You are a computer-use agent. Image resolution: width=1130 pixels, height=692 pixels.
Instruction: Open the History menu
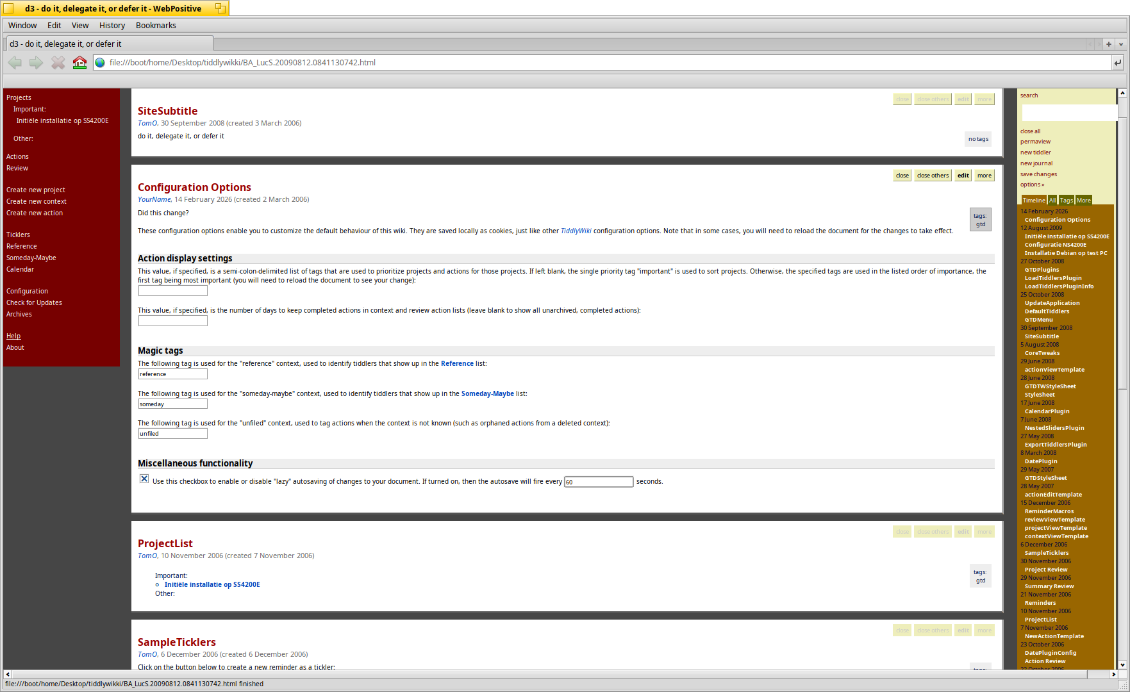(112, 26)
